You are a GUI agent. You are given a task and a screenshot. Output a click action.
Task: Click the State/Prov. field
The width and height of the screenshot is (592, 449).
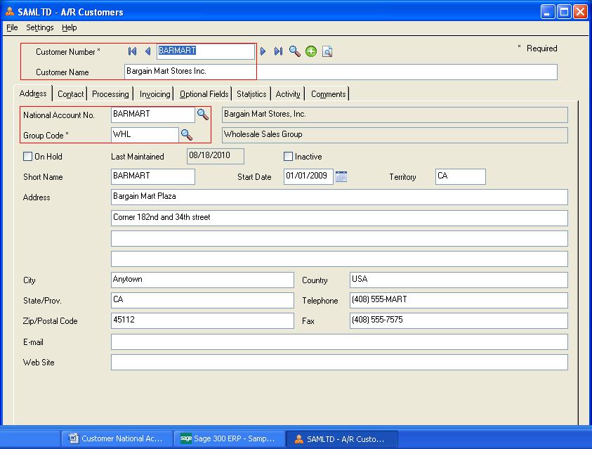(x=202, y=300)
